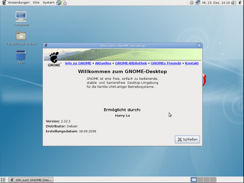The image size is (244, 183).
Task: Click the 'Ermöglicht durch:' label
Action: [x=122, y=110]
